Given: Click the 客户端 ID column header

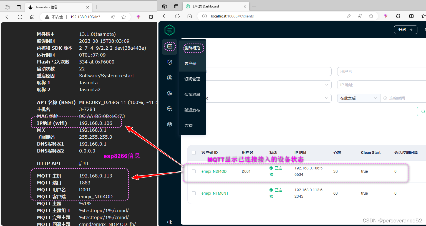Looking at the screenshot, I should (x=210, y=153).
